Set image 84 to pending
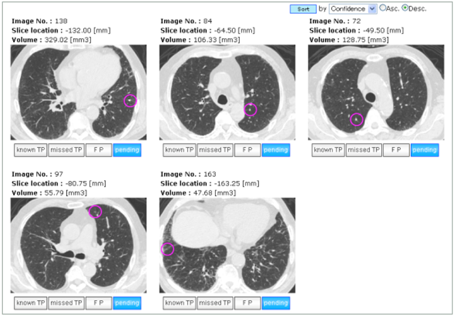The image size is (455, 317). pos(276,150)
